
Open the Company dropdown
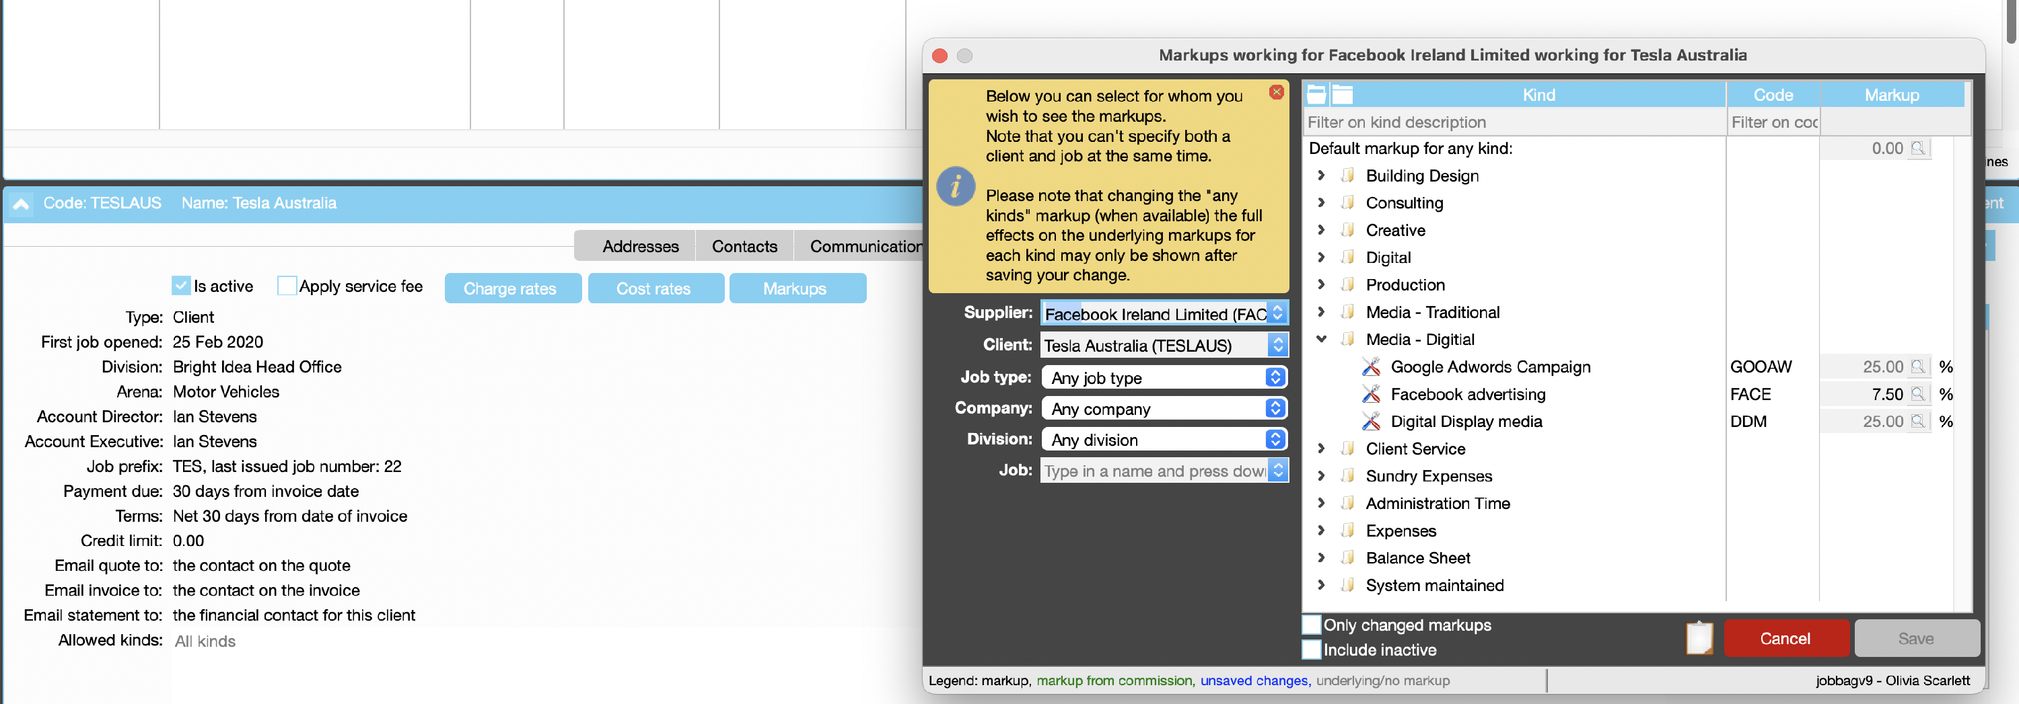[1275, 409]
